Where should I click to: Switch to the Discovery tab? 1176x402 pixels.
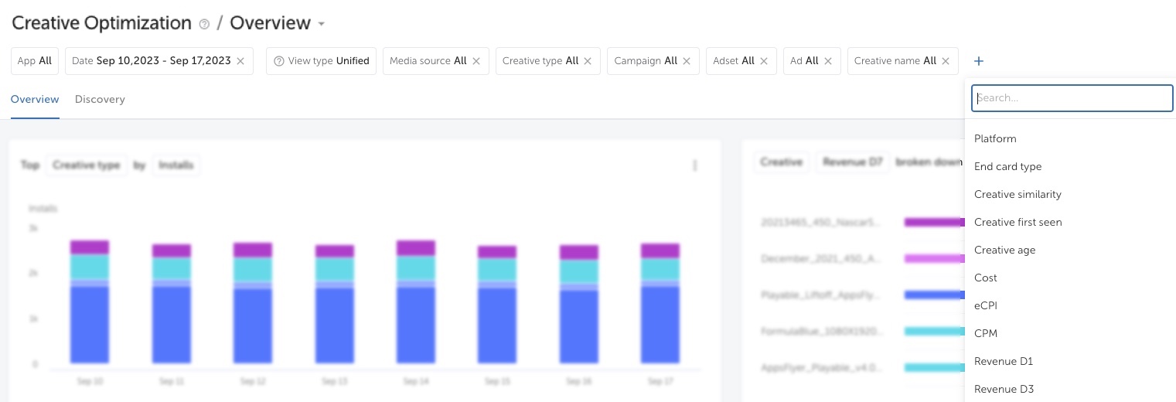(100, 100)
